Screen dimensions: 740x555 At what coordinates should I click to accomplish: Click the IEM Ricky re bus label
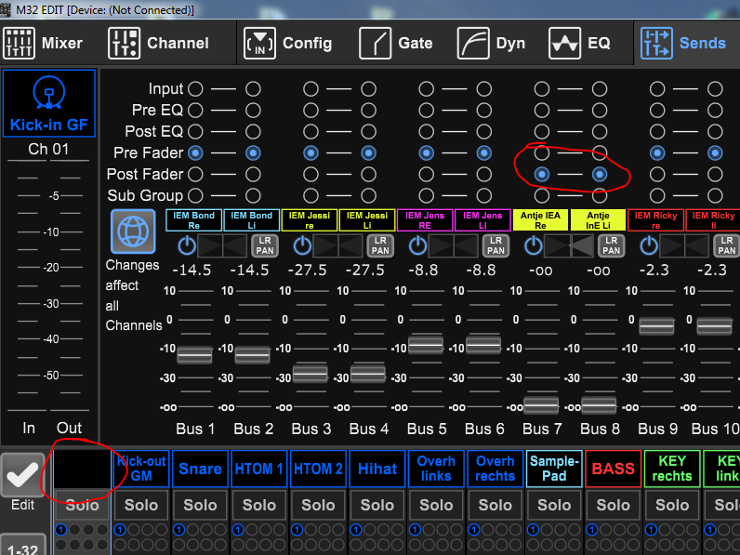coord(655,220)
